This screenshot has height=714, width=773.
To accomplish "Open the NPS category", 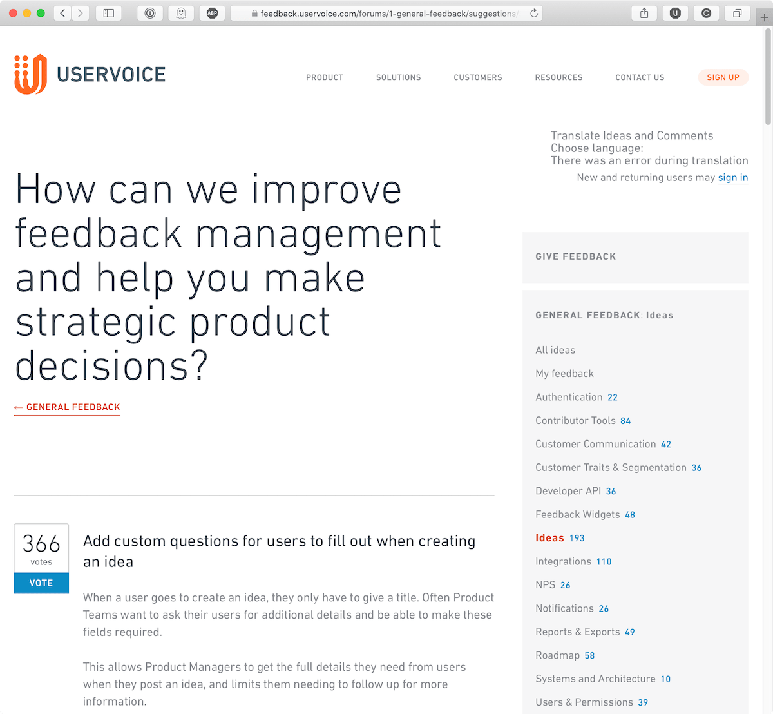I will tap(545, 585).
